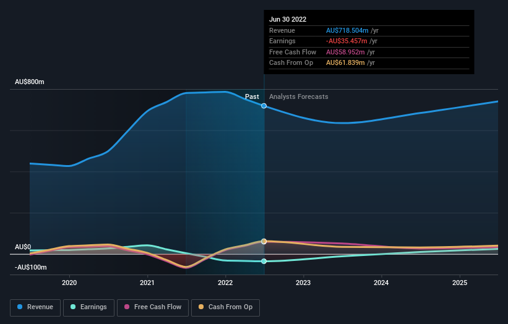Toggle the Cash From Op legend button
This screenshot has height=324, width=508.
pos(225,307)
